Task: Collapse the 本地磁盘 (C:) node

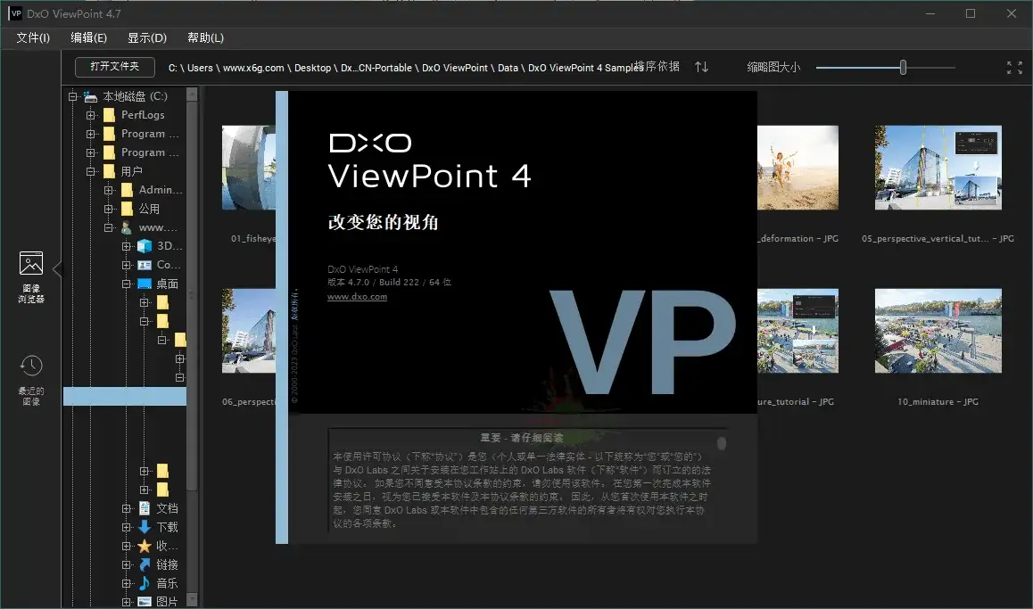Action: coord(70,96)
